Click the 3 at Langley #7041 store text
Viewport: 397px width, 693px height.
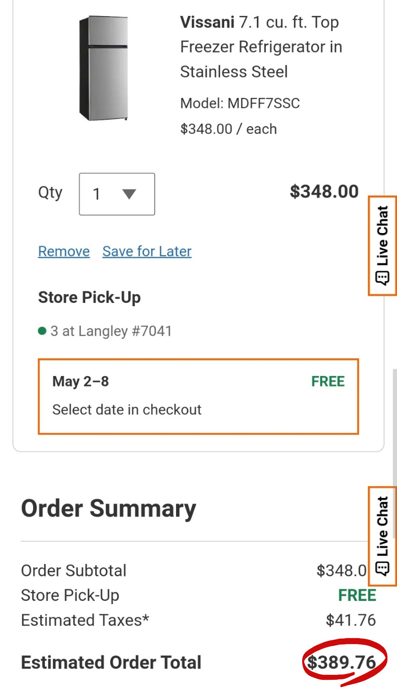[111, 331]
